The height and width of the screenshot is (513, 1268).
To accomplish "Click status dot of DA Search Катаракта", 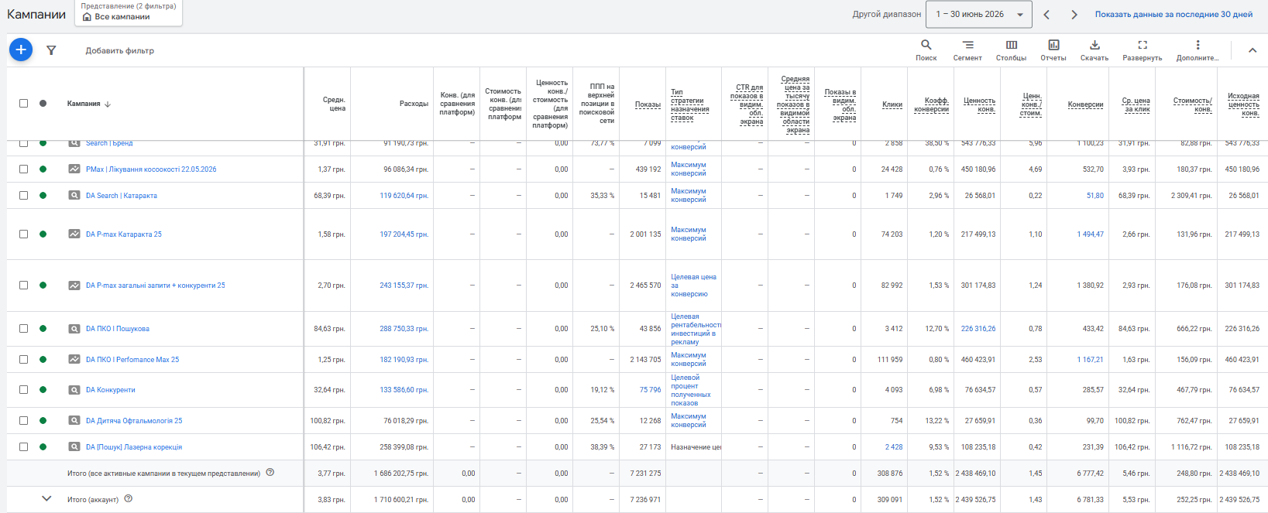I will point(43,195).
